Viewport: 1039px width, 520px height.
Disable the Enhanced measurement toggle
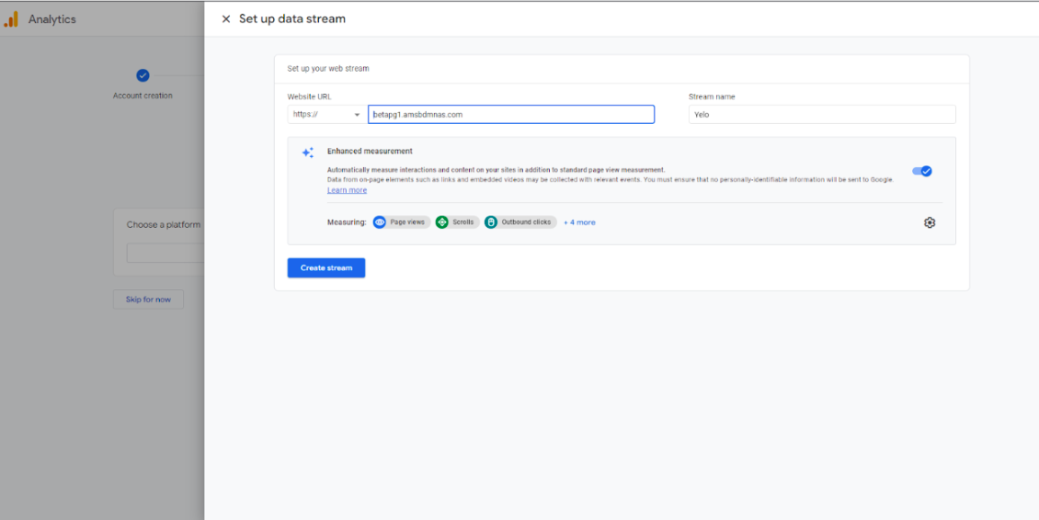pos(921,171)
